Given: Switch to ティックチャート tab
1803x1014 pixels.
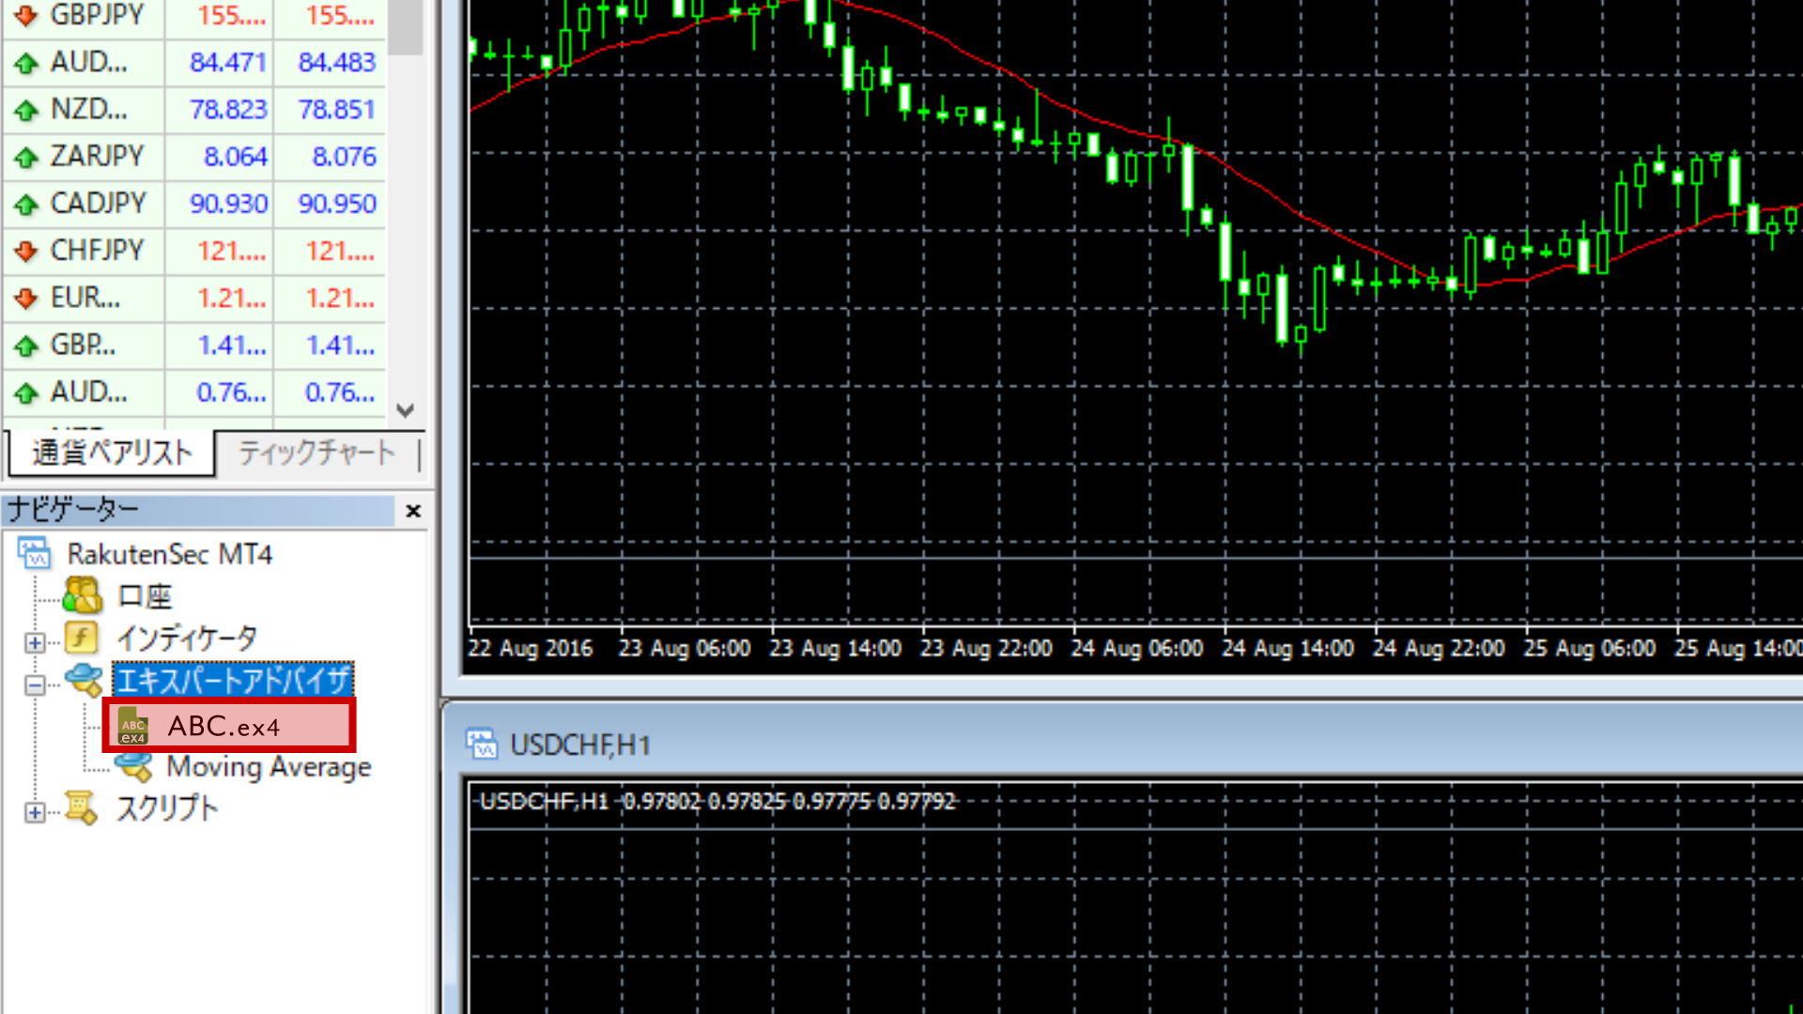Looking at the screenshot, I should point(316,453).
